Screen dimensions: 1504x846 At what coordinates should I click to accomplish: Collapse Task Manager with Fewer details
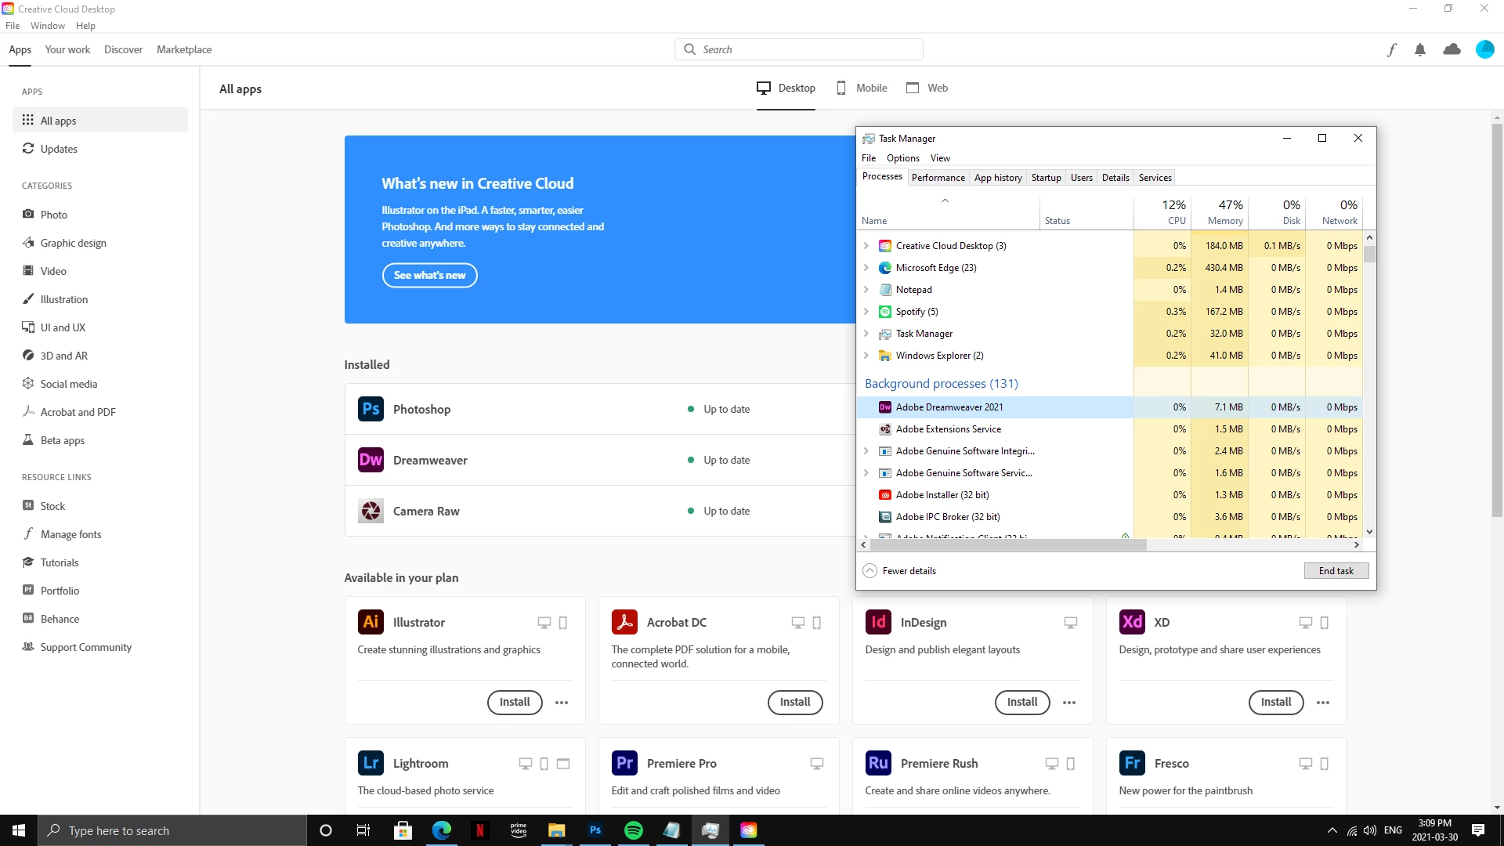coord(900,571)
